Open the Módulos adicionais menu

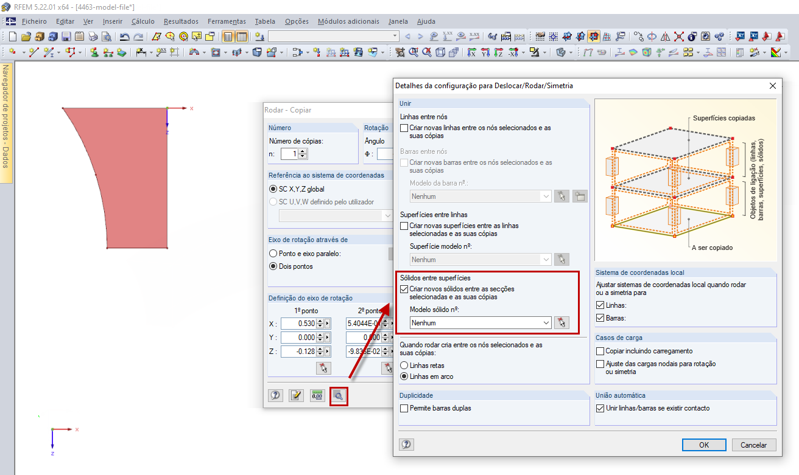(348, 21)
